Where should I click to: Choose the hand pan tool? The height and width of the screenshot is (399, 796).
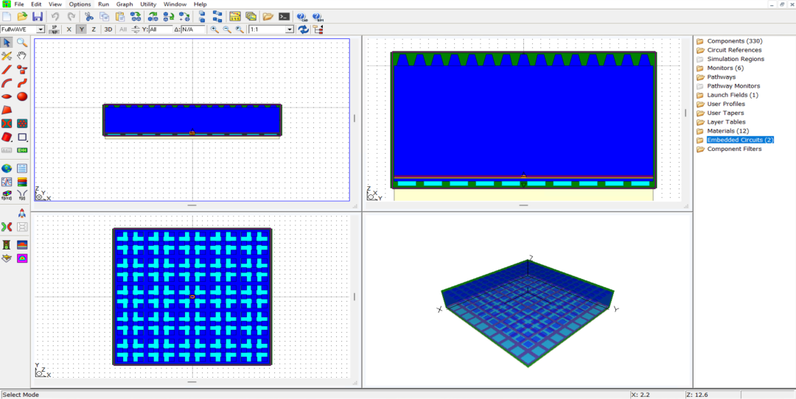(x=22, y=56)
